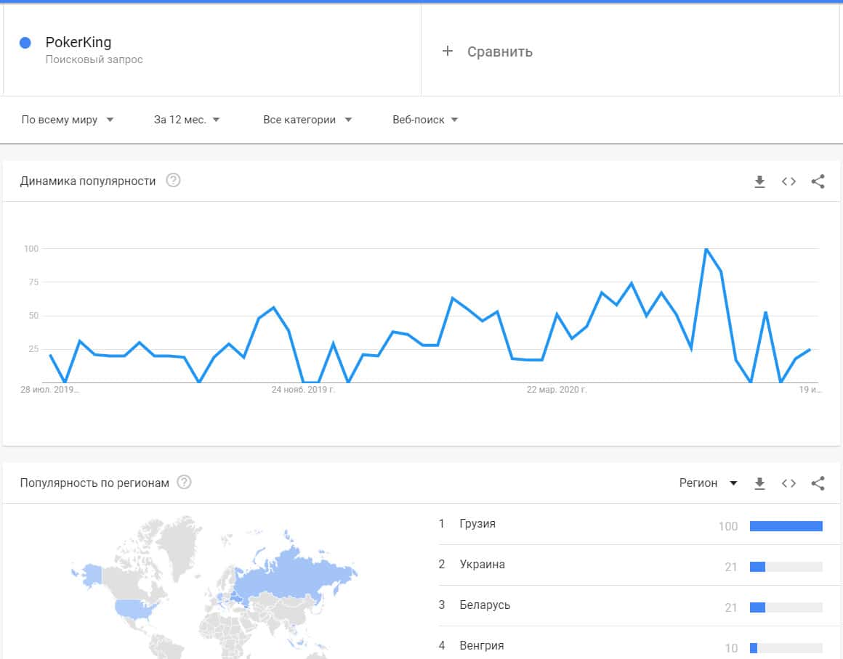843x659 pixels.
Task: Click the peak point on trend line
Action: [706, 249]
